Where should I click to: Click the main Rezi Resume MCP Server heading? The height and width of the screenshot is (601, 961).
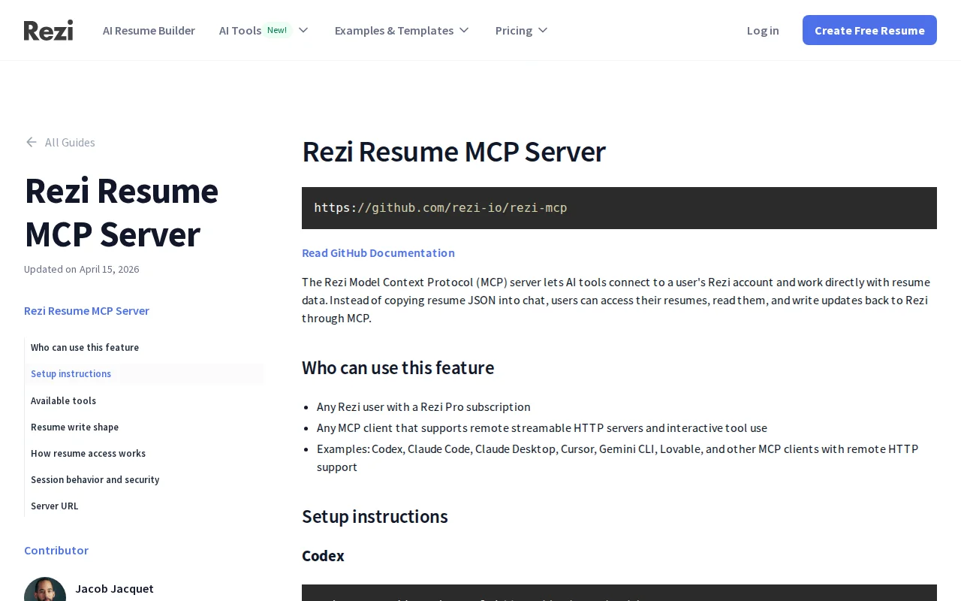click(453, 152)
